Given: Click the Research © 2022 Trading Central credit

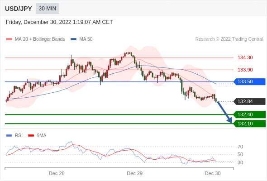Looking at the screenshot, I should (x=229, y=39).
